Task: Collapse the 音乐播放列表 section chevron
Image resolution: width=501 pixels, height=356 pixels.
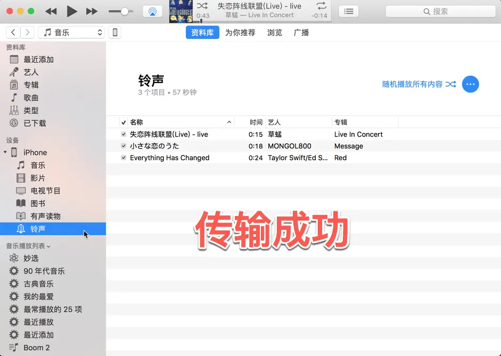Action: [48, 246]
